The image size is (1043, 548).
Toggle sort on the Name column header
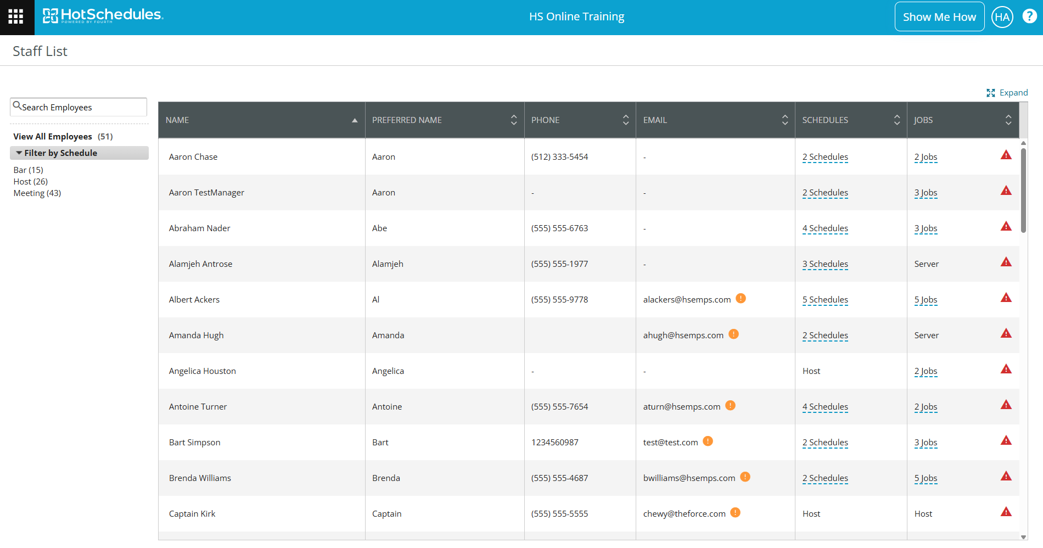(355, 120)
